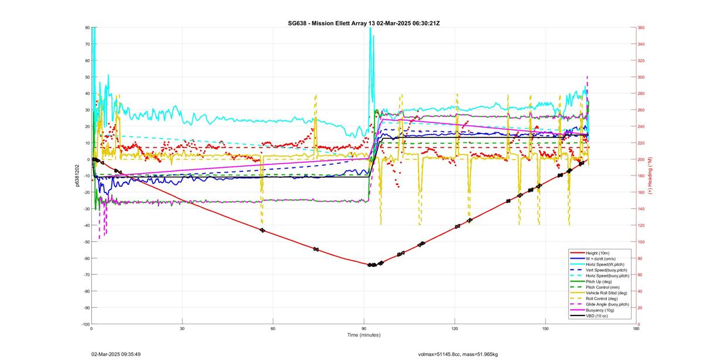
Task: Click the -30 tick on the left axis
Action: coord(86,209)
